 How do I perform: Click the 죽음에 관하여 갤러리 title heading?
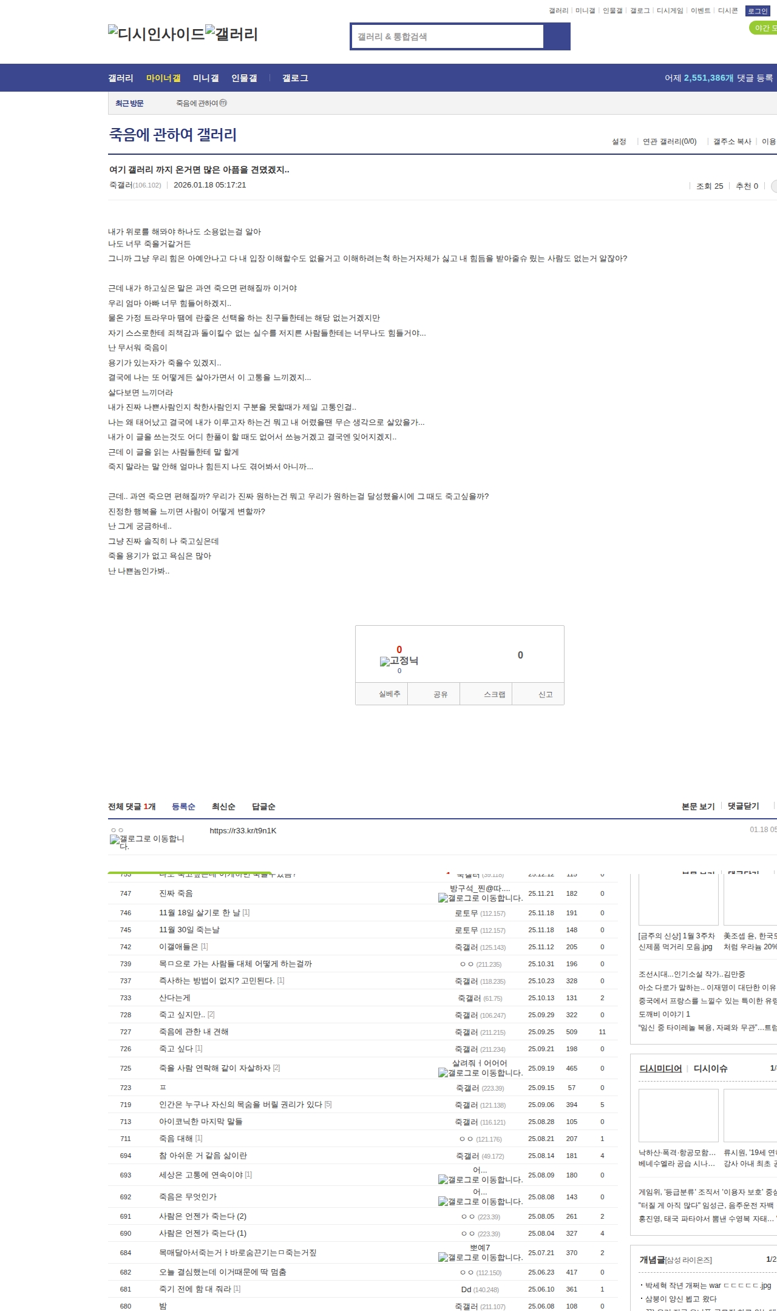coord(173,134)
